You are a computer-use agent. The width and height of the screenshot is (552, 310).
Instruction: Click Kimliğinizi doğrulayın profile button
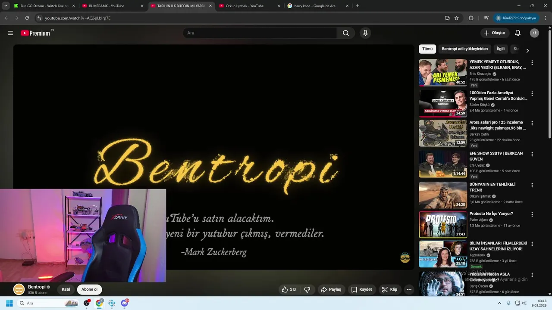pos(516,18)
